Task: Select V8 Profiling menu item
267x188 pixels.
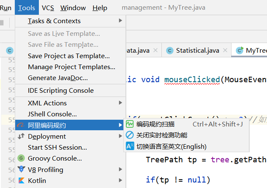Action: point(70,169)
